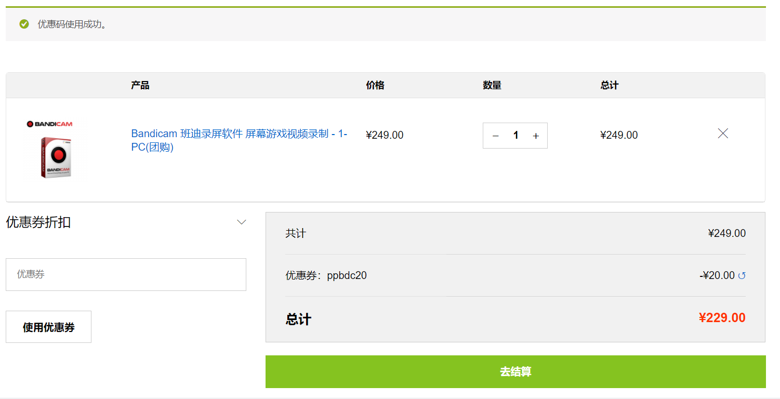Collapse the 优惠券折扣 section chevron
780x399 pixels.
coord(241,222)
